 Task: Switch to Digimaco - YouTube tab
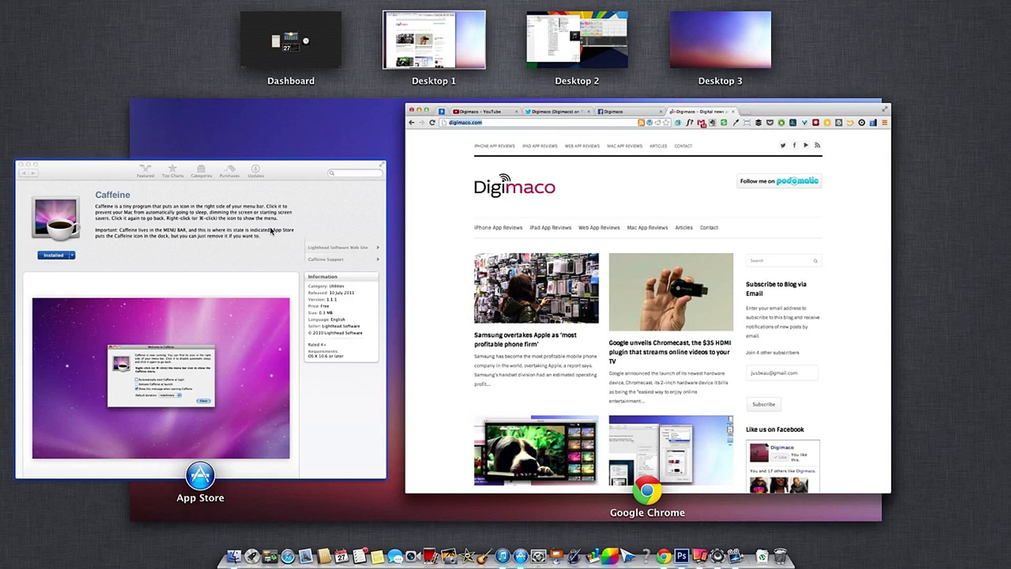485,112
